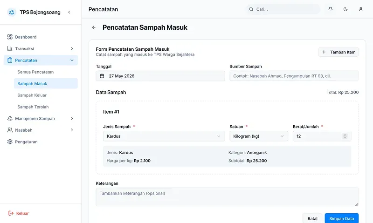Open the user profile icon
Image resolution: width=373 pixels, height=223 pixels.
coord(360,9)
